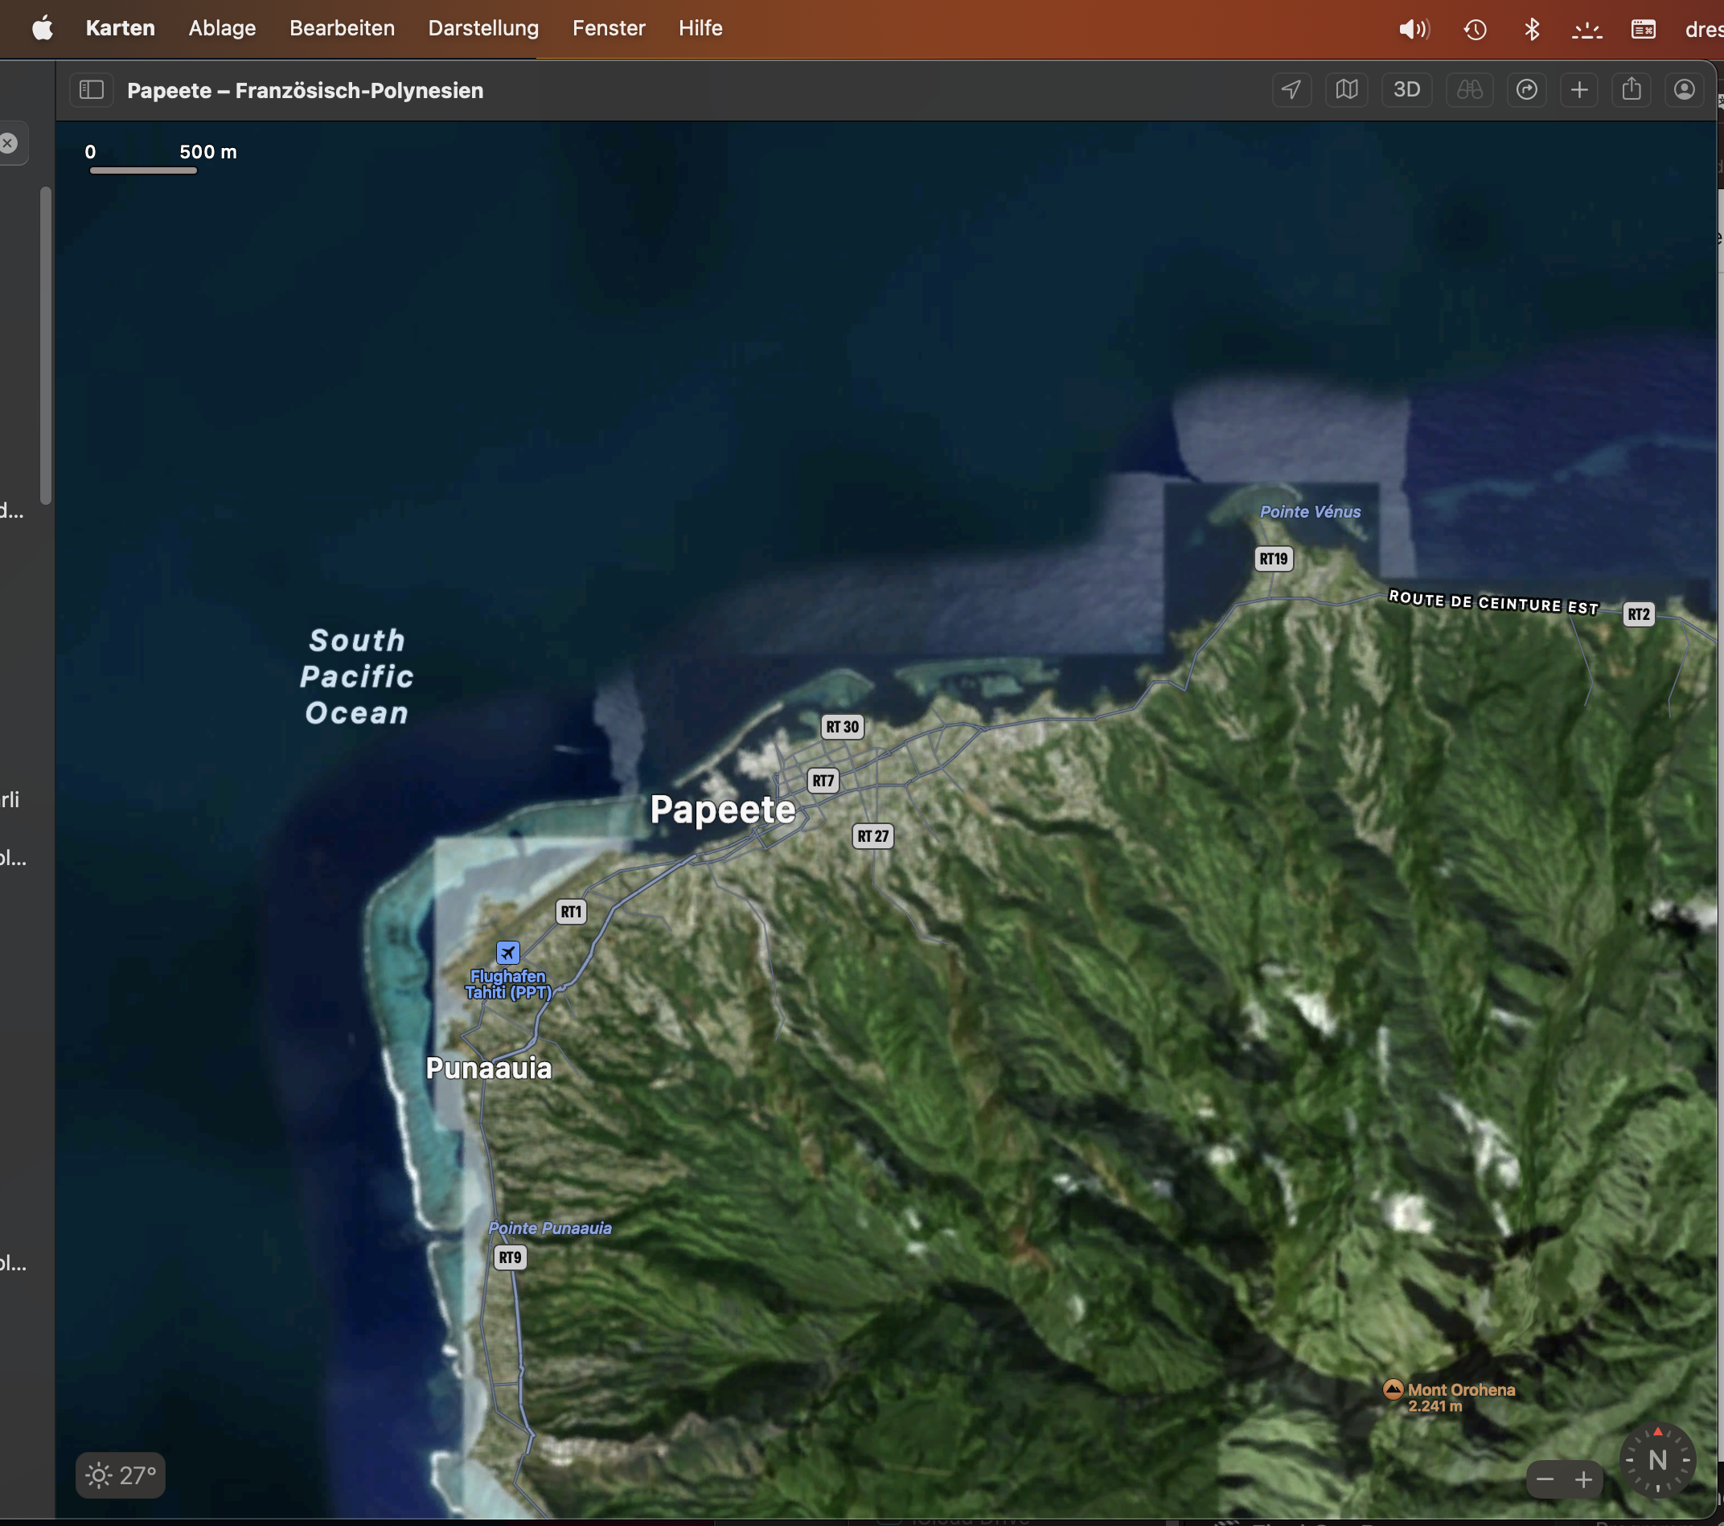Close the sidebar search with X button
Screen dimensions: 1724x1526
point(8,143)
